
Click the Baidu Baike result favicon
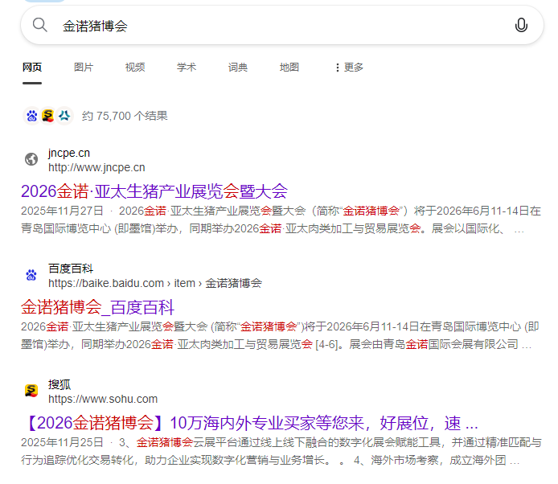(x=31, y=275)
